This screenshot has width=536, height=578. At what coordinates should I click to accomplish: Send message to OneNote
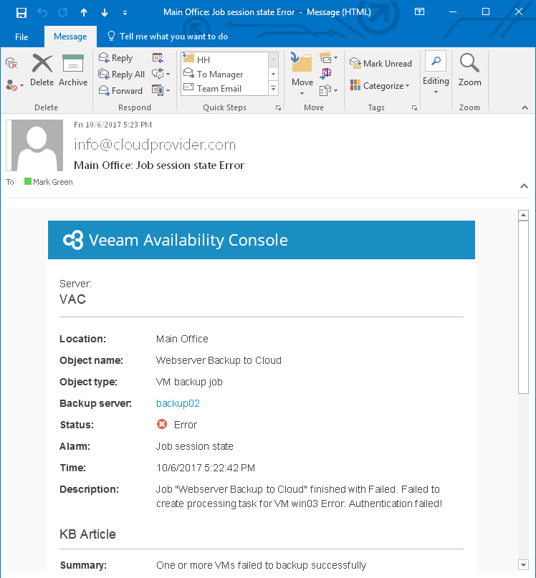pos(326,73)
